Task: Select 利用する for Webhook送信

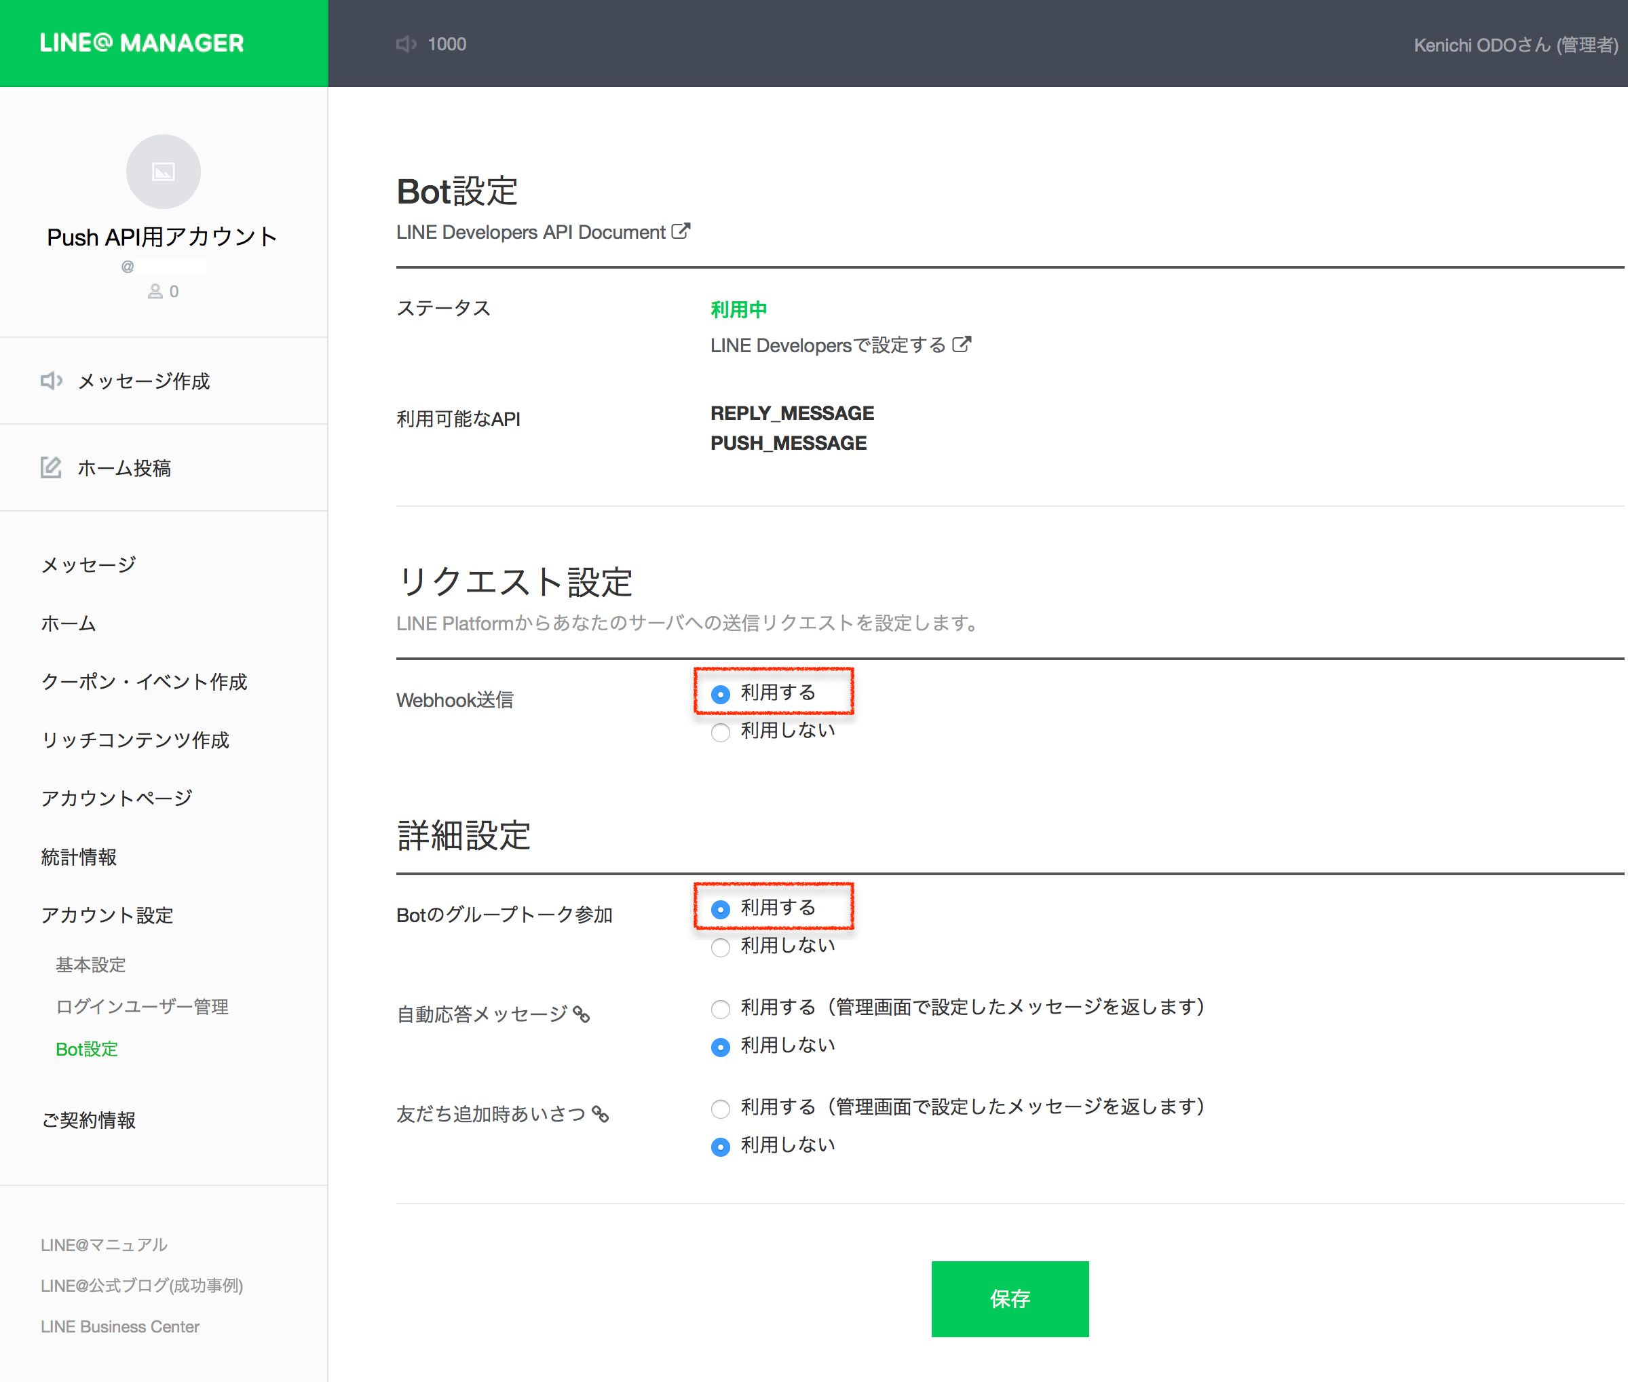Action: pyautogui.click(x=720, y=694)
